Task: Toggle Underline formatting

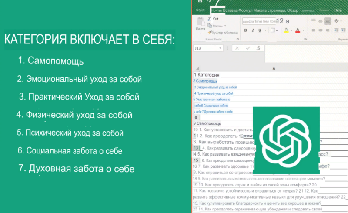Action: 260,30
